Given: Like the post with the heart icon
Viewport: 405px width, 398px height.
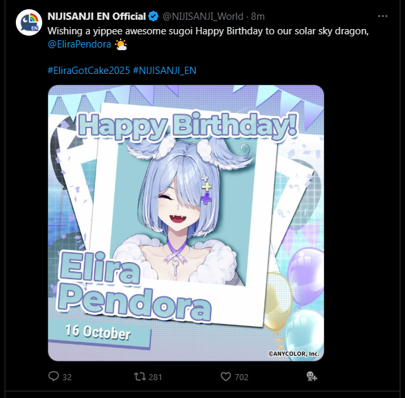Looking at the screenshot, I should click(x=226, y=377).
